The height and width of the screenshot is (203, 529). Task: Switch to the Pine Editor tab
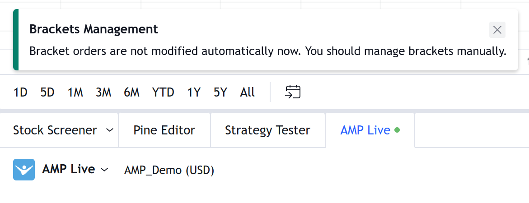click(164, 130)
